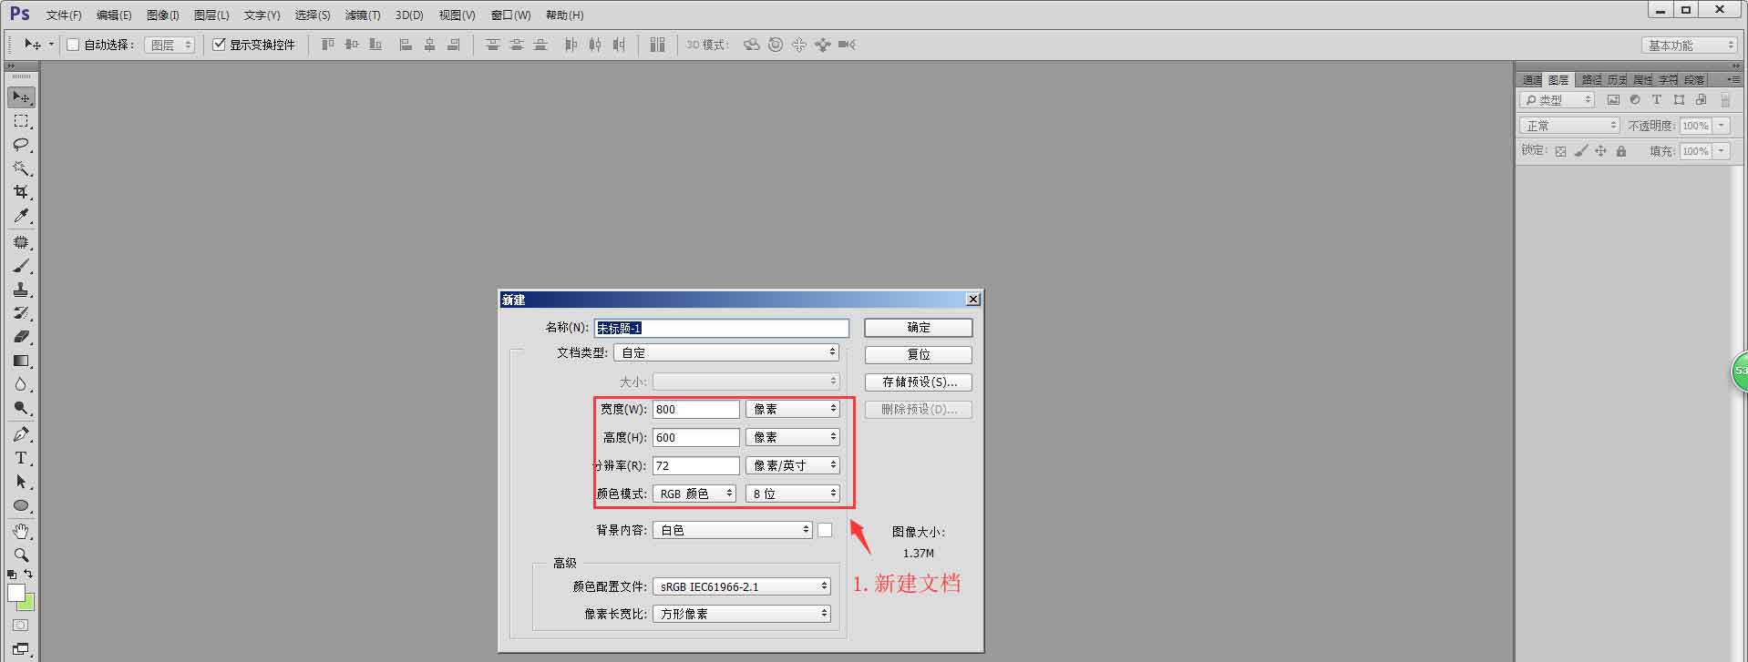Select the Blur tool
Image resolution: width=1748 pixels, height=662 pixels.
[21, 384]
